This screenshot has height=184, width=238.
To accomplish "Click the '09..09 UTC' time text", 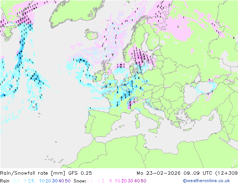I will [198, 173].
